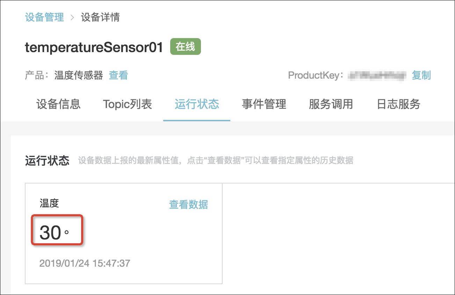
Task: Click the 温度 property label
Action: point(49,203)
